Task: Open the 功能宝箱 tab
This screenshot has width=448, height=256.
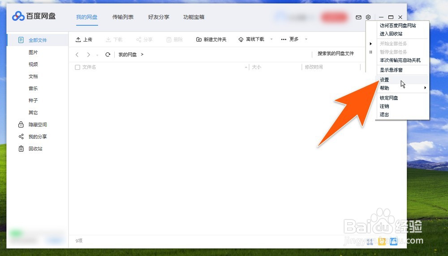Action: click(x=194, y=17)
